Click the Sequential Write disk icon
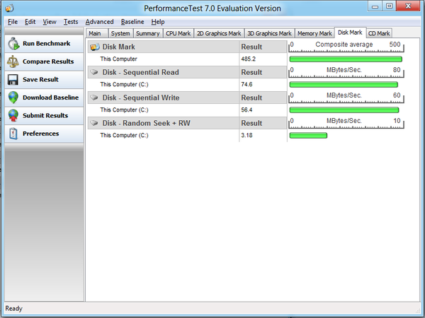The width and height of the screenshot is (425, 318). tap(94, 98)
